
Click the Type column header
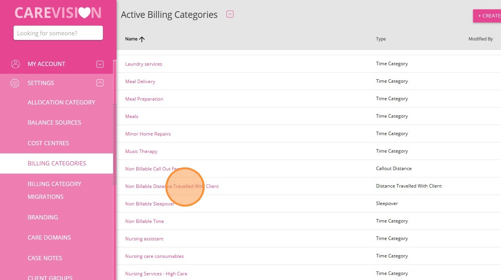click(x=381, y=39)
